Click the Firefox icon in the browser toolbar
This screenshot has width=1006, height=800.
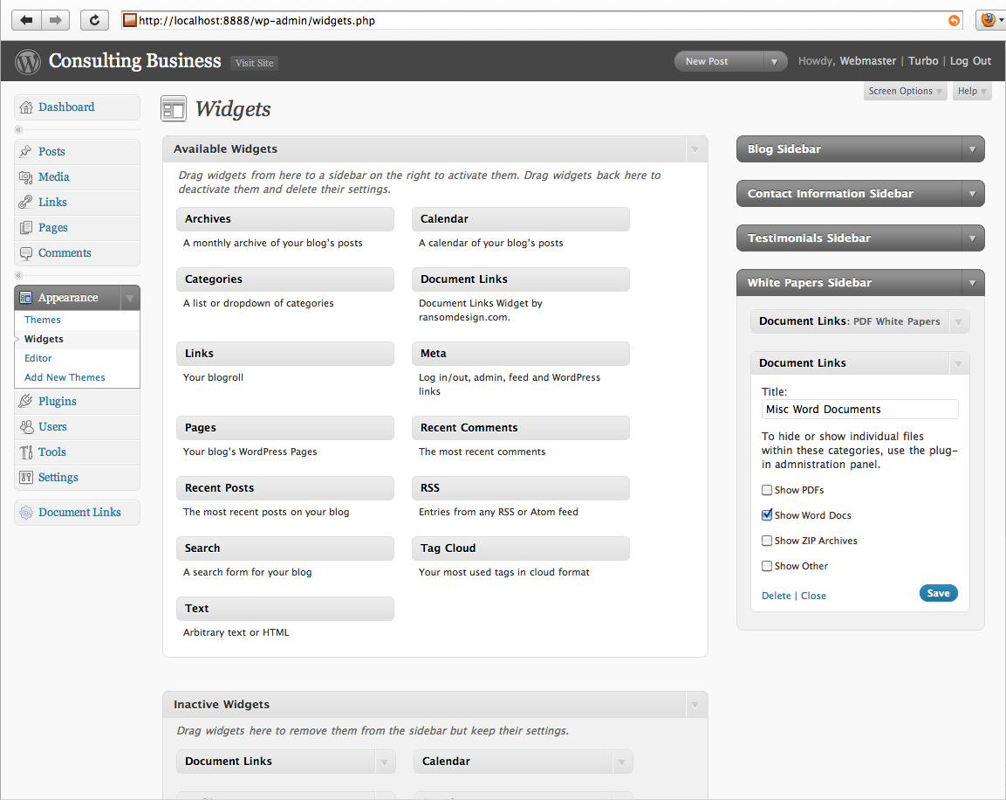coord(988,20)
